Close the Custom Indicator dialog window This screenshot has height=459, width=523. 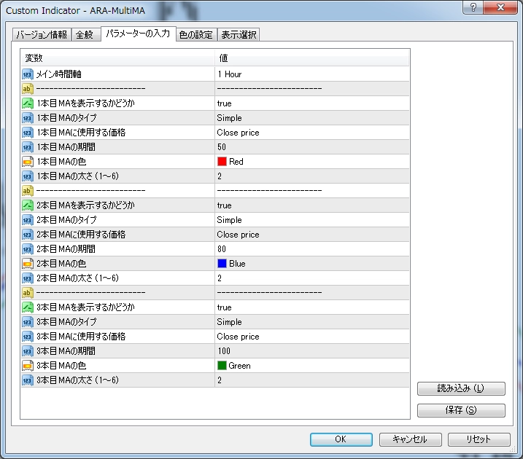[500, 7]
